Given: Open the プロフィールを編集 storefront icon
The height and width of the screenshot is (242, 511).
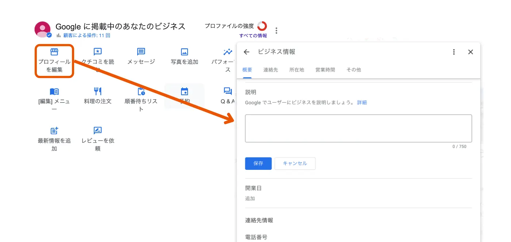Looking at the screenshot, I should click(x=54, y=52).
